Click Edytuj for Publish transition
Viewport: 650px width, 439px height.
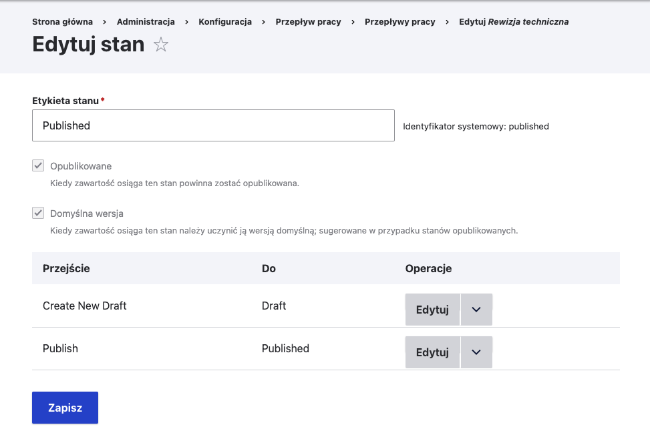432,352
